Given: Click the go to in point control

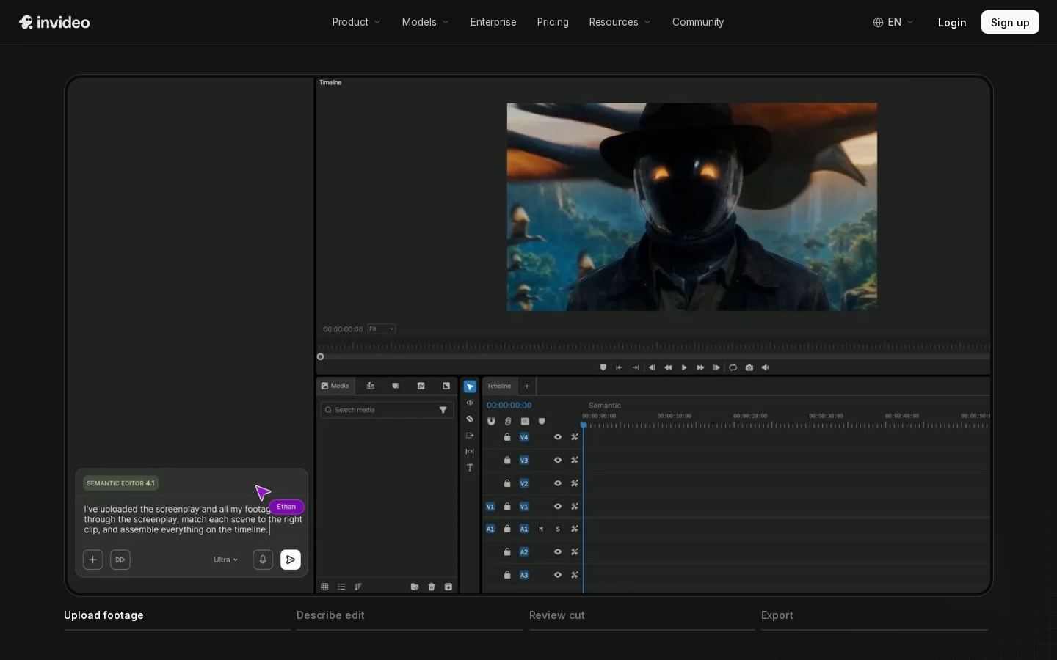Looking at the screenshot, I should point(620,367).
